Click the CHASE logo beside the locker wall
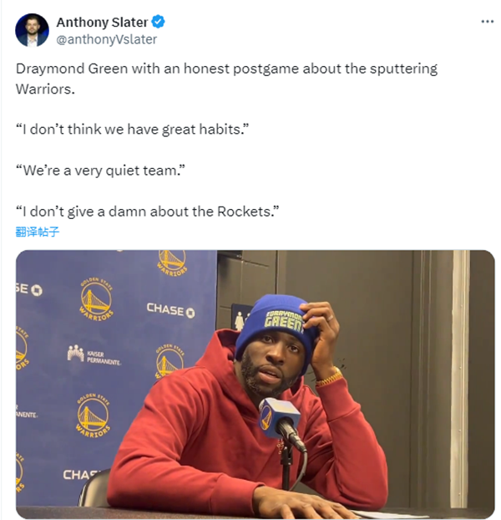Image resolution: width=501 pixels, height=520 pixels. (171, 310)
